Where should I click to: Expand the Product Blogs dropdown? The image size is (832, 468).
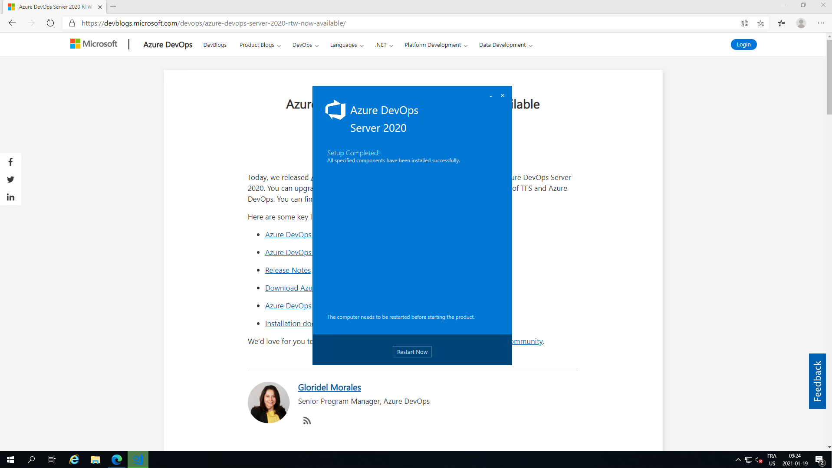(x=260, y=45)
